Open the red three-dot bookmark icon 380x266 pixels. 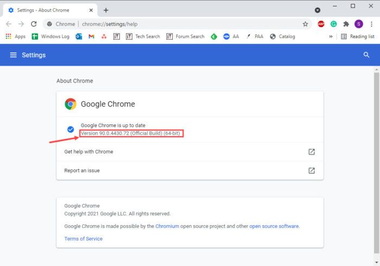click(x=104, y=36)
